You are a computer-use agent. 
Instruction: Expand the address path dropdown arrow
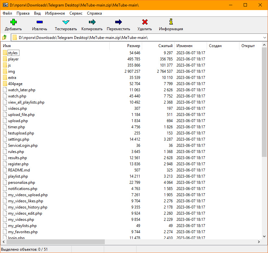(x=264, y=38)
